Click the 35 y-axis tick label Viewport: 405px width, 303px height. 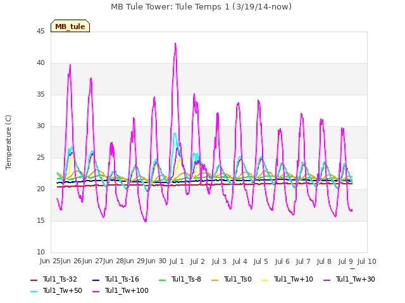click(40, 95)
